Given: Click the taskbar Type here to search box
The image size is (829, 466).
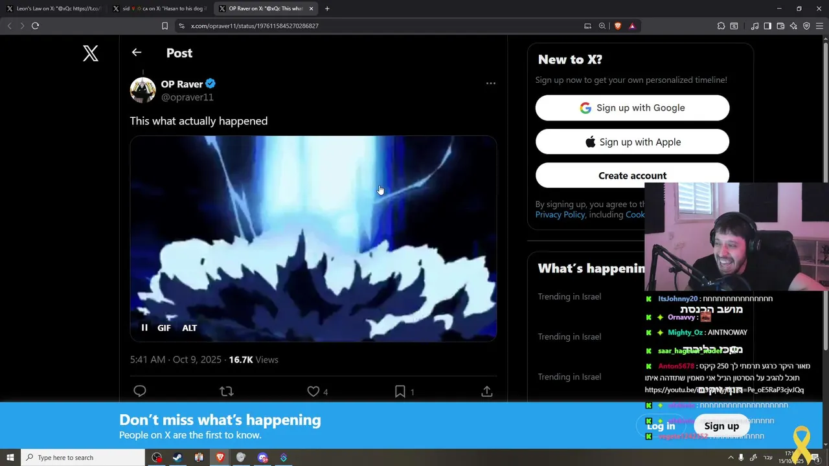Looking at the screenshot, I should 83,458.
